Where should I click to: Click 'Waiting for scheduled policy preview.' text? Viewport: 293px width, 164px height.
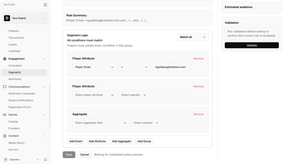pyautogui.click(x=118, y=155)
